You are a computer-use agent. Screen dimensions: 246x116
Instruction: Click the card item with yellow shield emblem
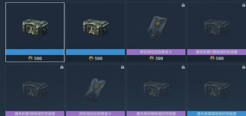[96, 90]
